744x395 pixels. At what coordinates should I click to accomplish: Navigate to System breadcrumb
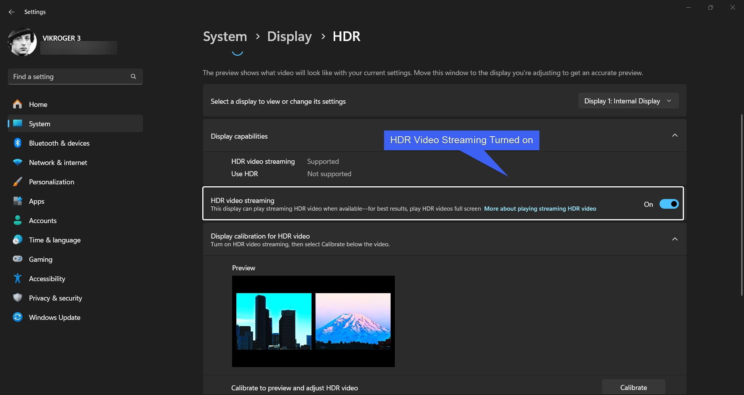pyautogui.click(x=225, y=36)
